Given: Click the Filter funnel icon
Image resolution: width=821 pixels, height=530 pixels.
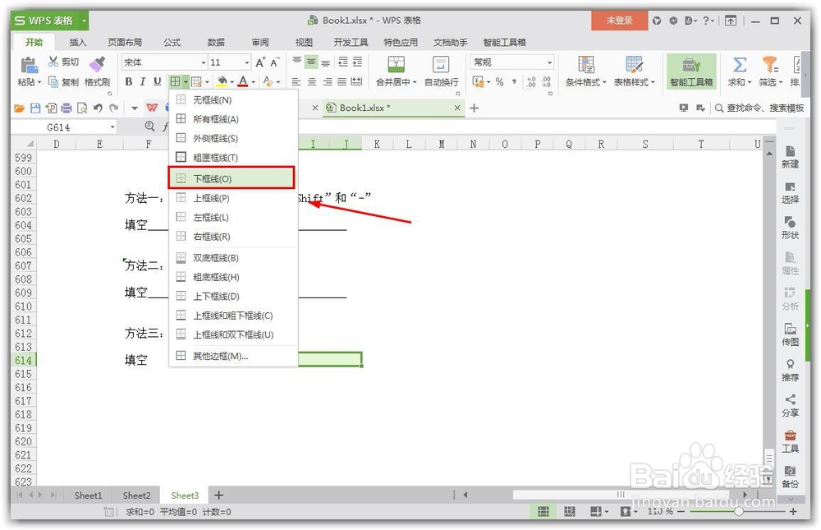Looking at the screenshot, I should pos(770,64).
